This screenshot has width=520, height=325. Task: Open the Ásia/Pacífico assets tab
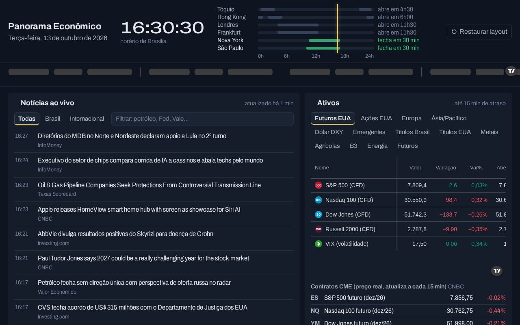pyautogui.click(x=449, y=118)
